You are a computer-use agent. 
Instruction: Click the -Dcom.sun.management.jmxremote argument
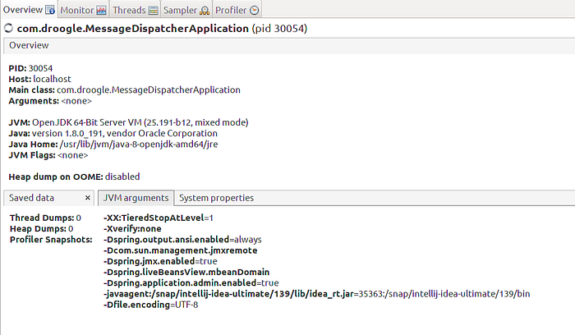[x=180, y=250]
